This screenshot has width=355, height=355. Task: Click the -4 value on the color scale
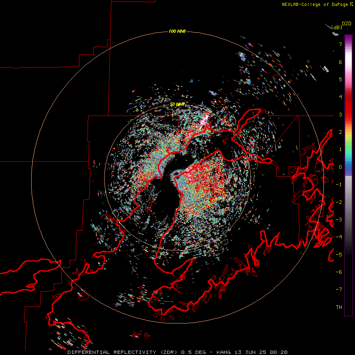coord(339,237)
